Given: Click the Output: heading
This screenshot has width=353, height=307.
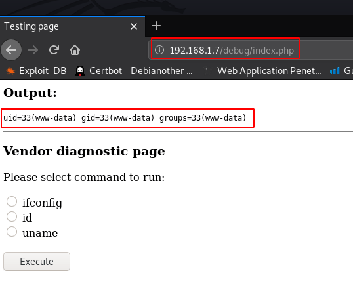Looking at the screenshot, I should tap(30, 93).
